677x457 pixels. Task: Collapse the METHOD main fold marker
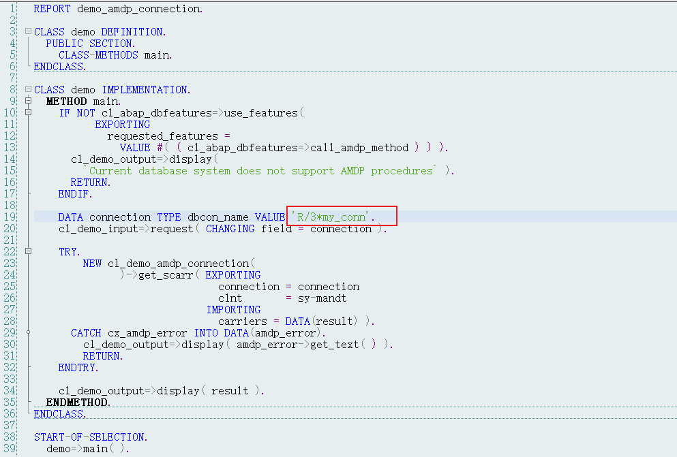(28, 100)
